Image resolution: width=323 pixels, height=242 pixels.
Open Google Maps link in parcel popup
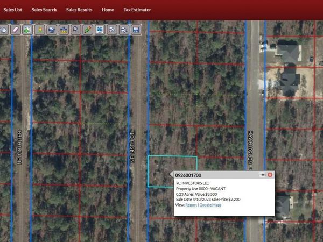210,205
